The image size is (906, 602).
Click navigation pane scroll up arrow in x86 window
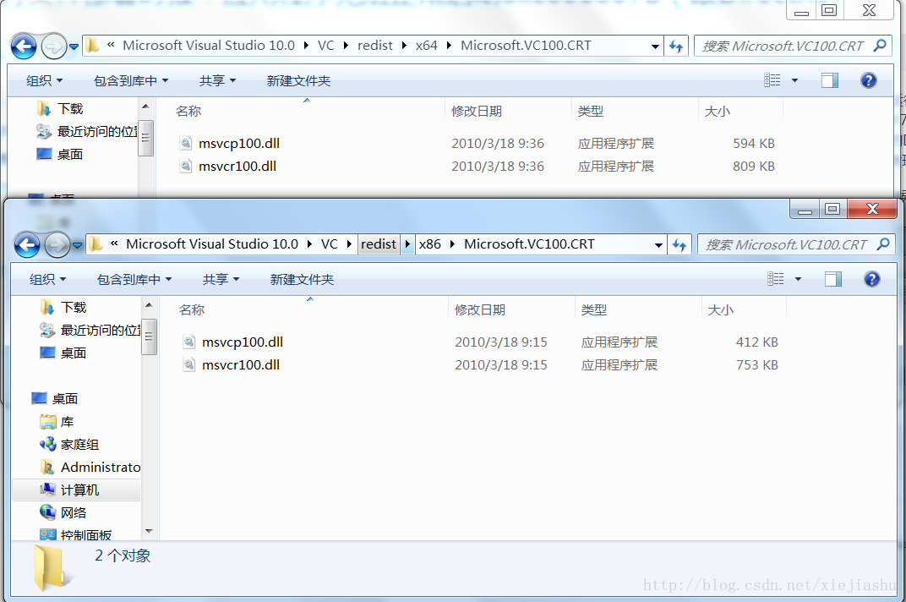tap(149, 304)
